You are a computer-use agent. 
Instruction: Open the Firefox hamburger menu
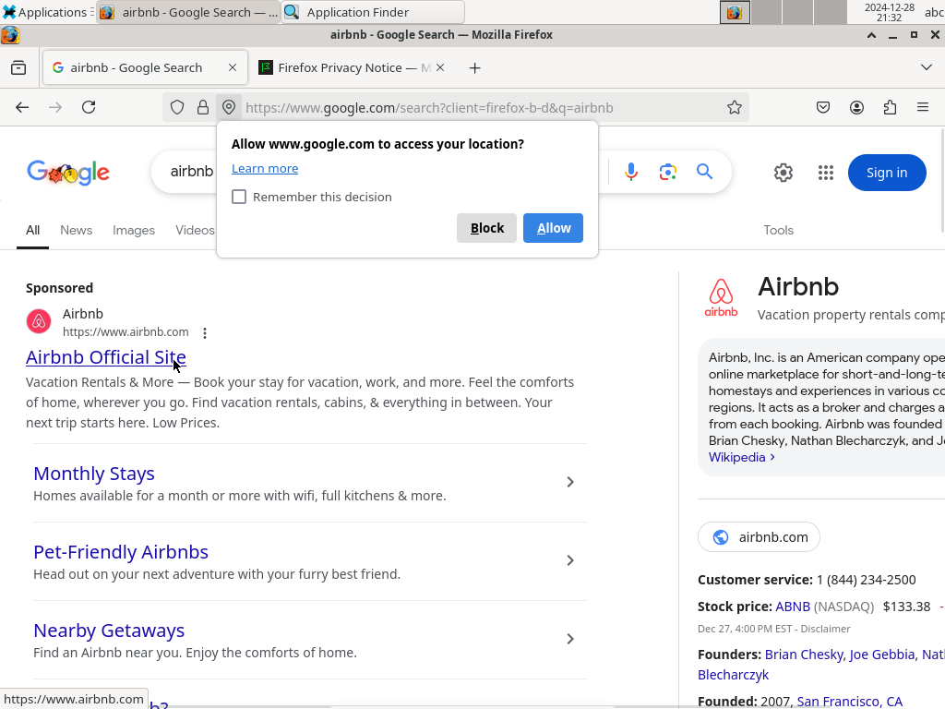click(x=923, y=107)
